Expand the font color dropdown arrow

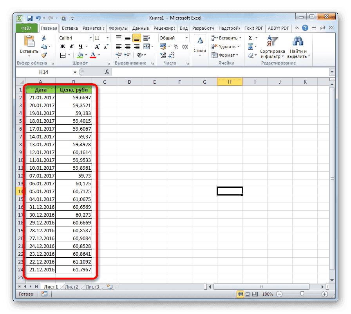click(x=98, y=56)
